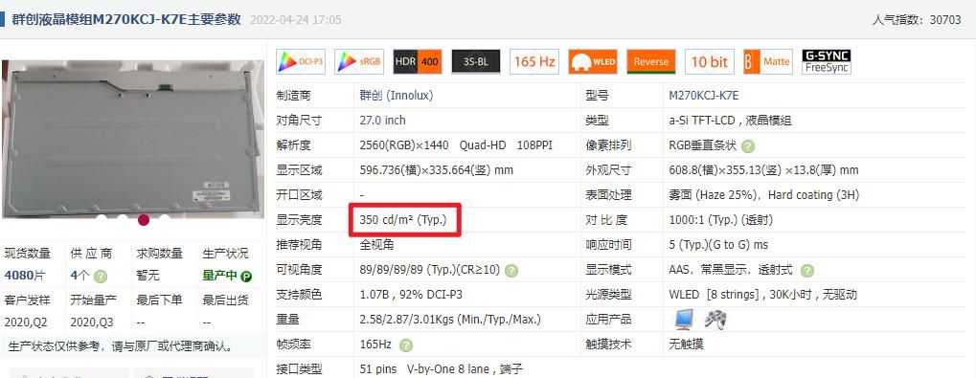
Task: Click the 客户发样 value 2020,Q2
Action: [x=26, y=322]
